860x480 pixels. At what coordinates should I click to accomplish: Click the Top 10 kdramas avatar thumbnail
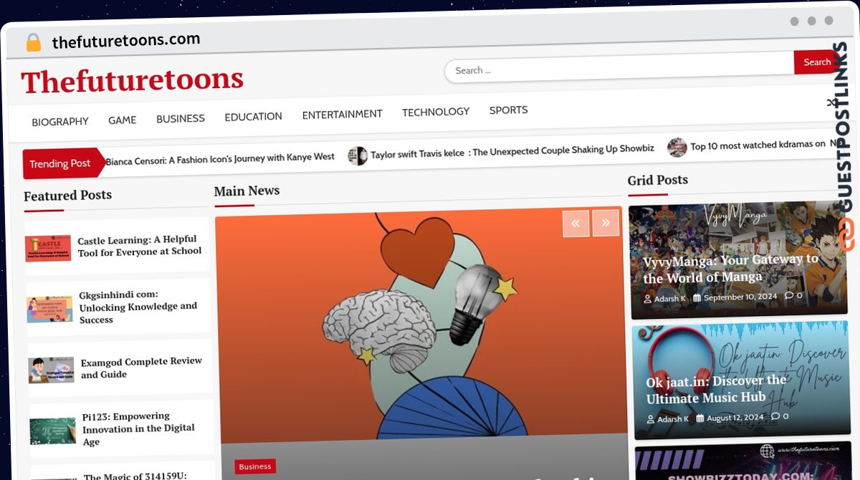677,148
